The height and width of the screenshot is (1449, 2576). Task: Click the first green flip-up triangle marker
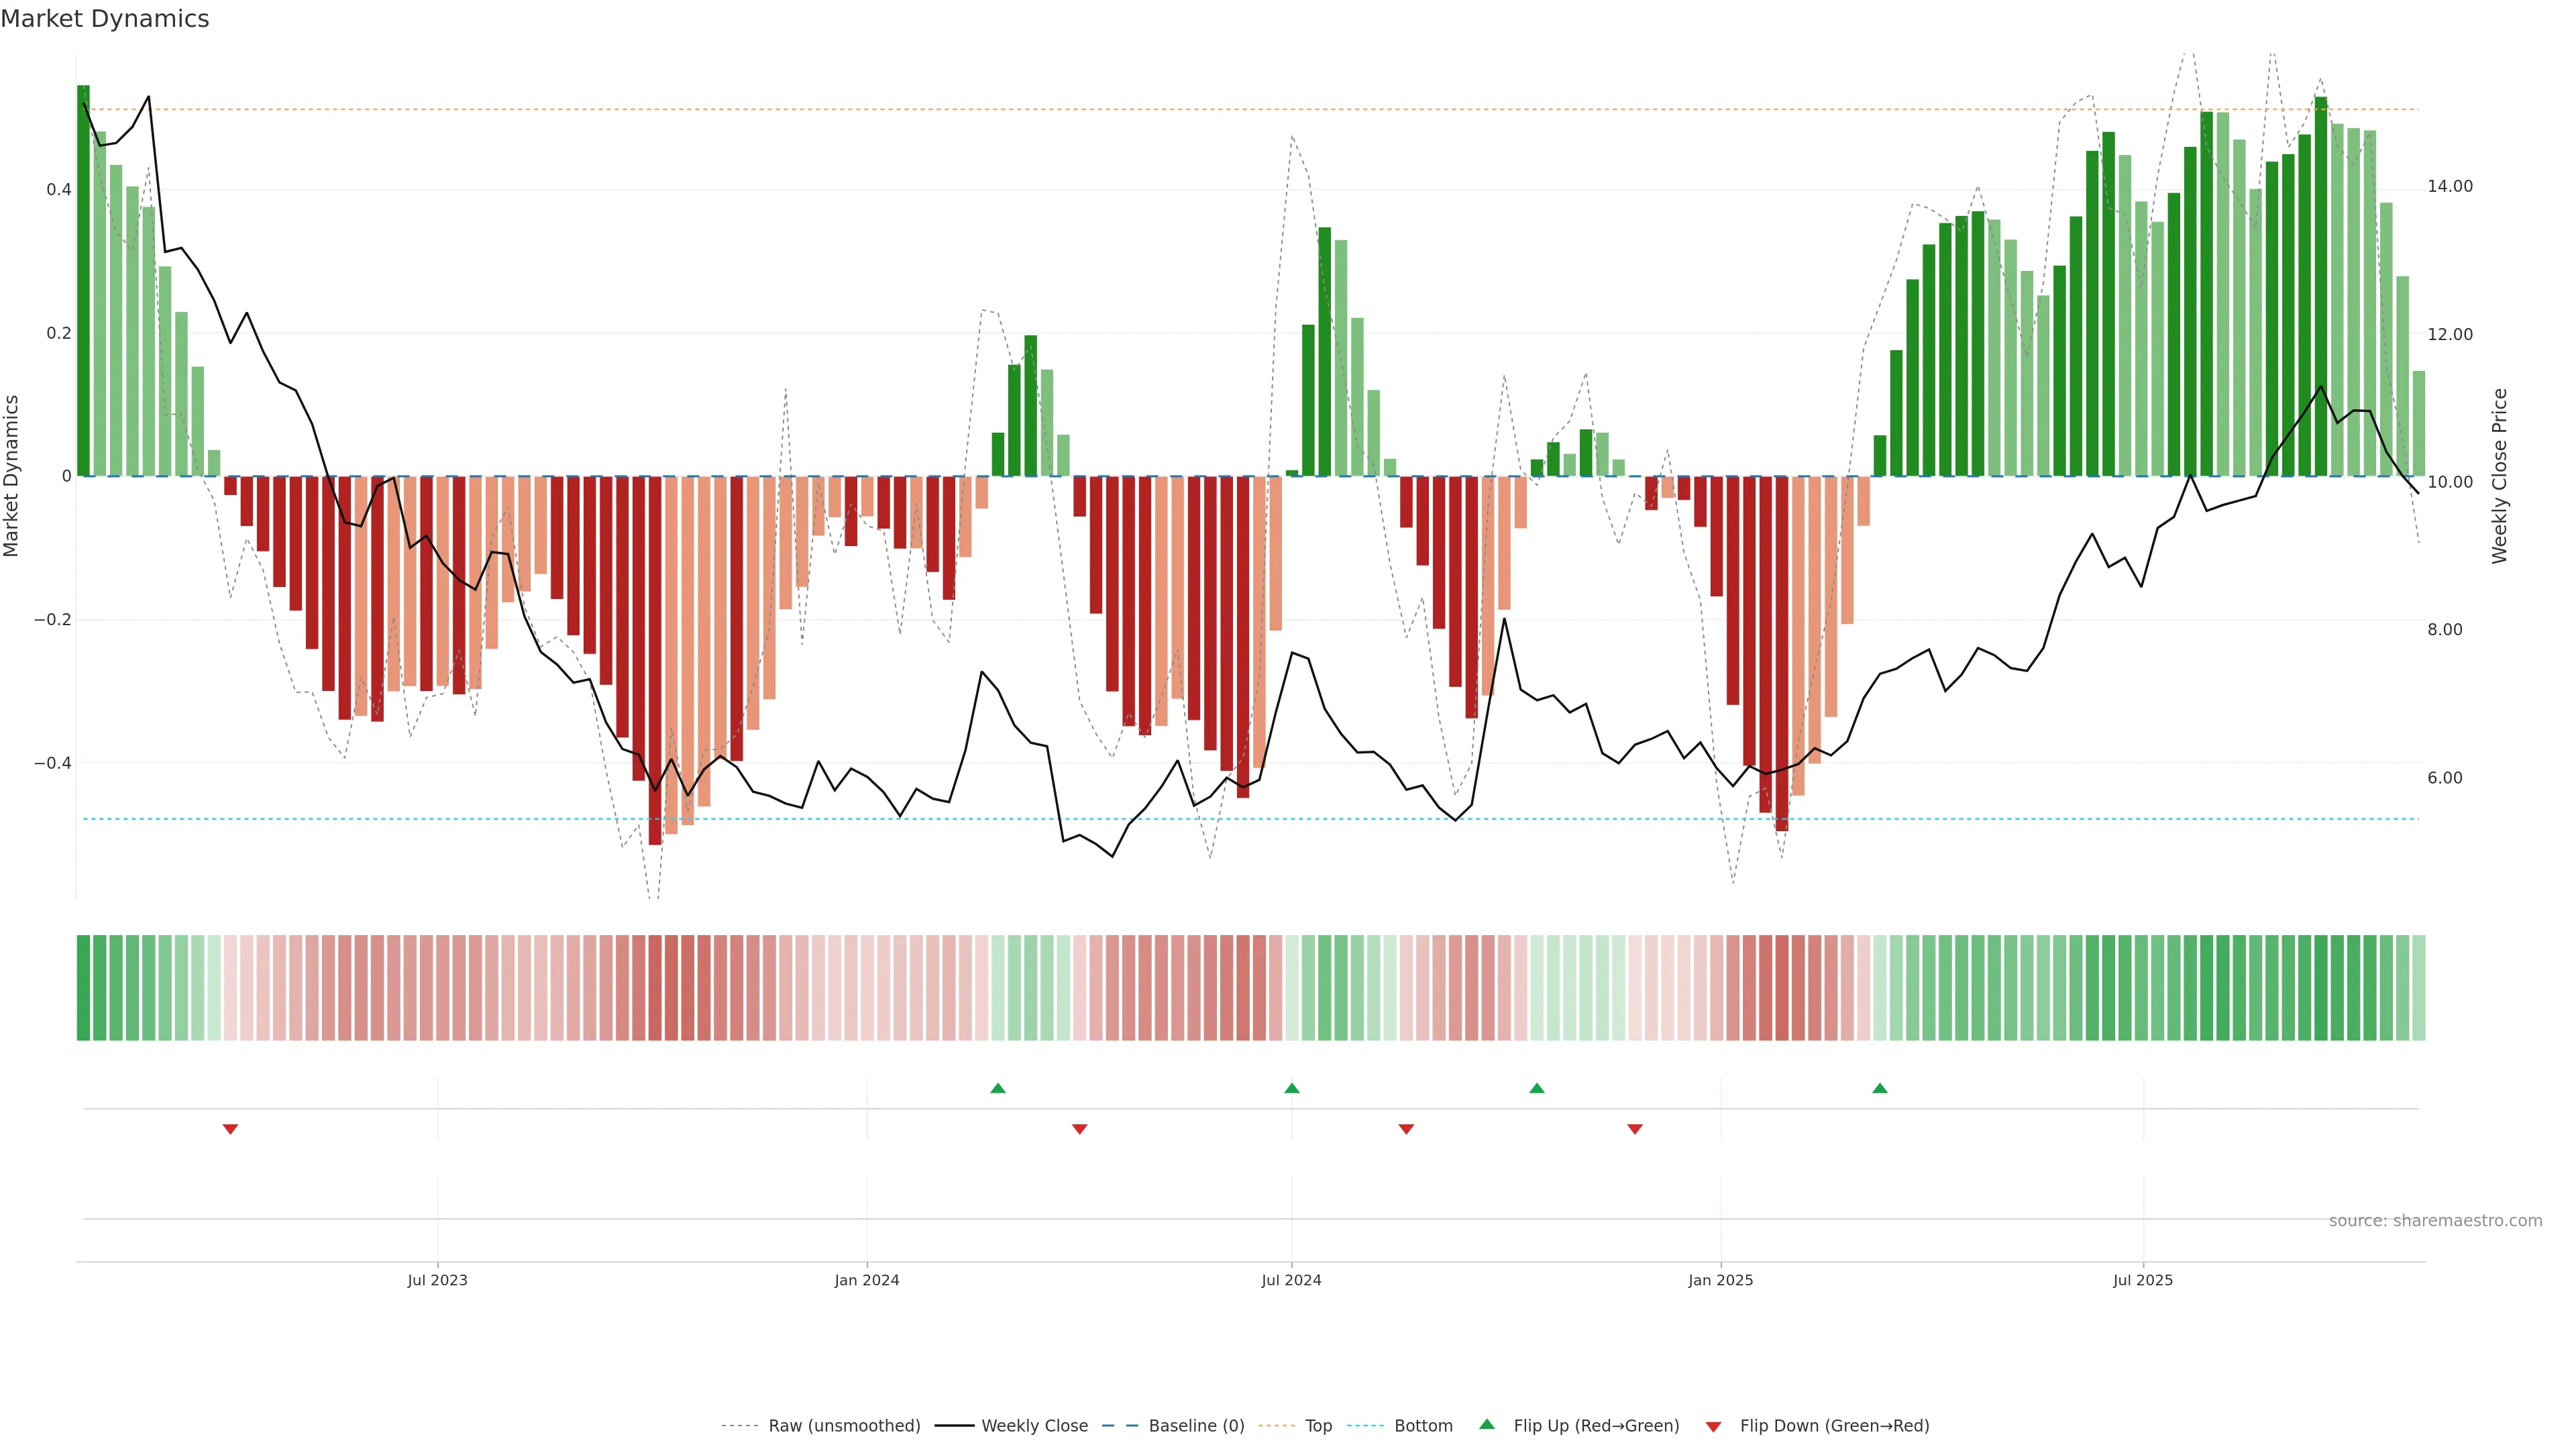pyautogui.click(x=997, y=1088)
